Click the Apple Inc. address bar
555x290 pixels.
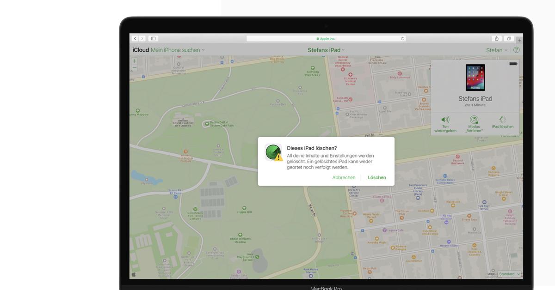coord(326,39)
